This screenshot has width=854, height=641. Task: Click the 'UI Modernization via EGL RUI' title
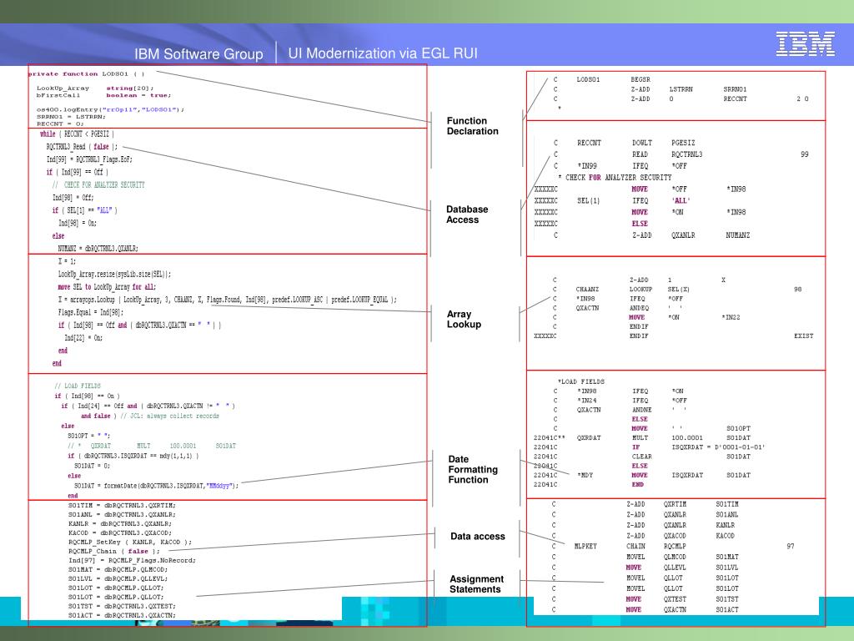[383, 53]
